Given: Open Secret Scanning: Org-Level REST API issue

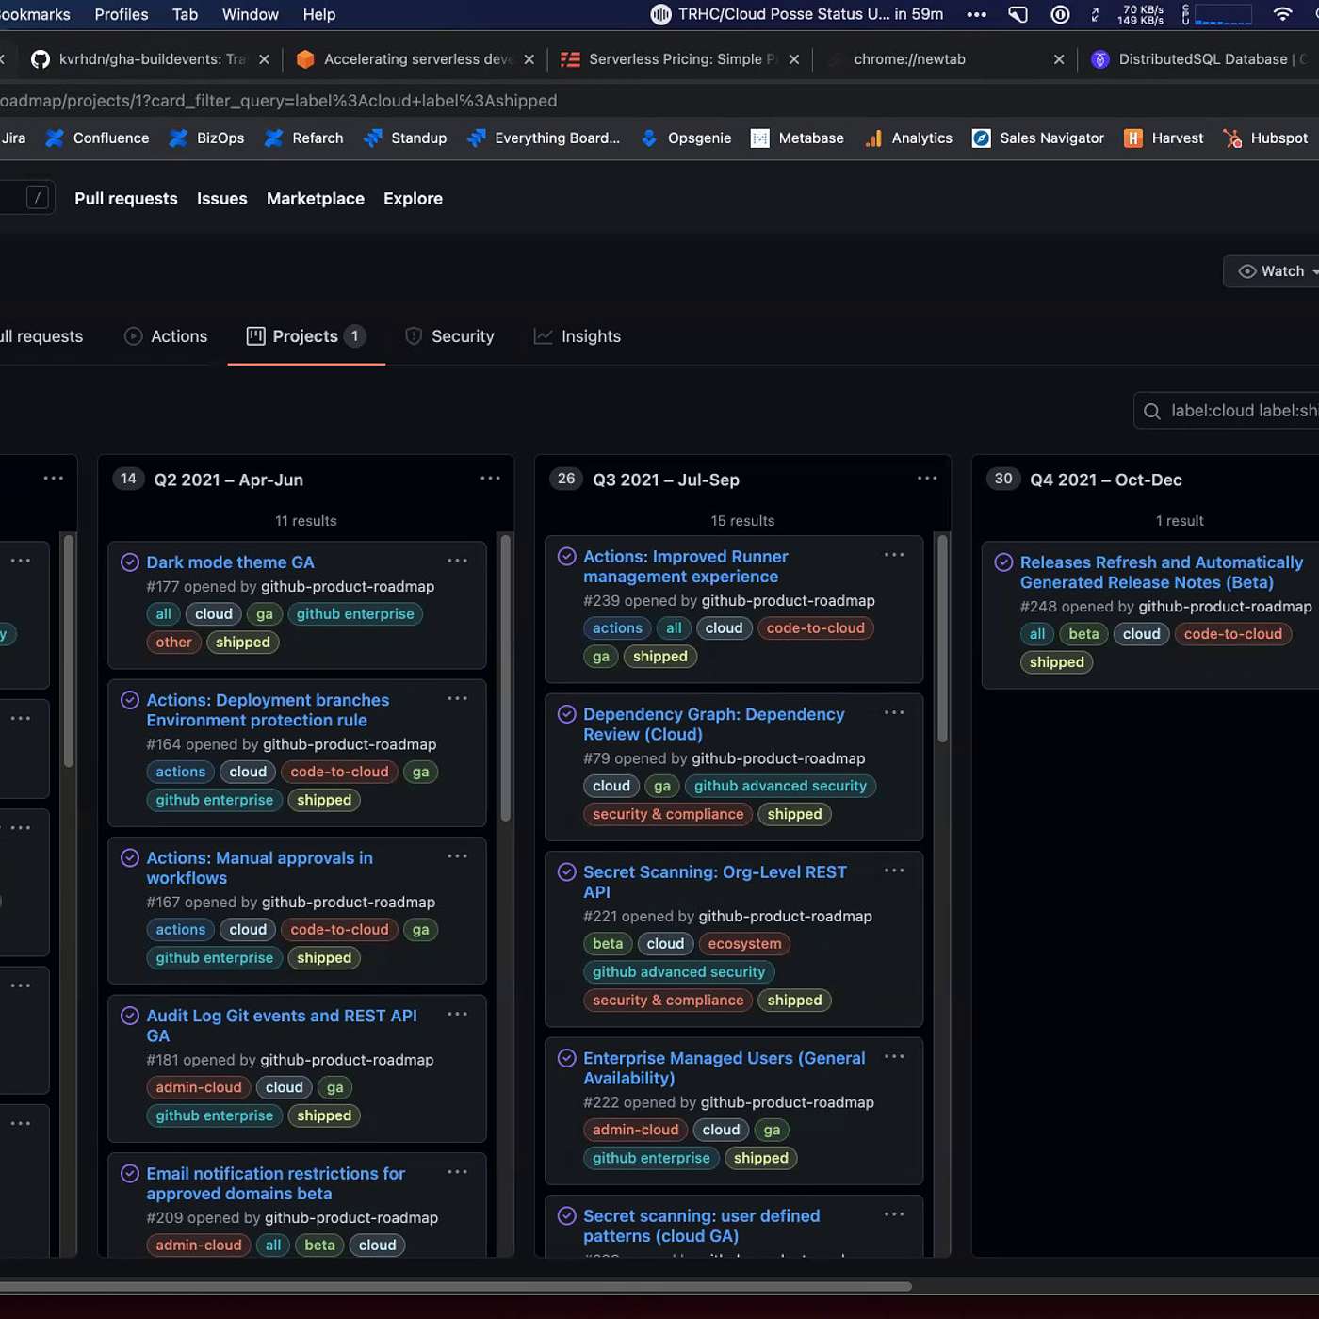Looking at the screenshot, I should click(715, 882).
